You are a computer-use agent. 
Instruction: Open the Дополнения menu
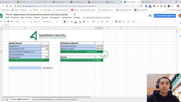[x=67, y=18]
